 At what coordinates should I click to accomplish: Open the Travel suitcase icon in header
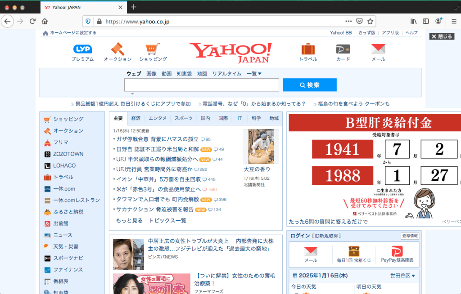pos(308,49)
